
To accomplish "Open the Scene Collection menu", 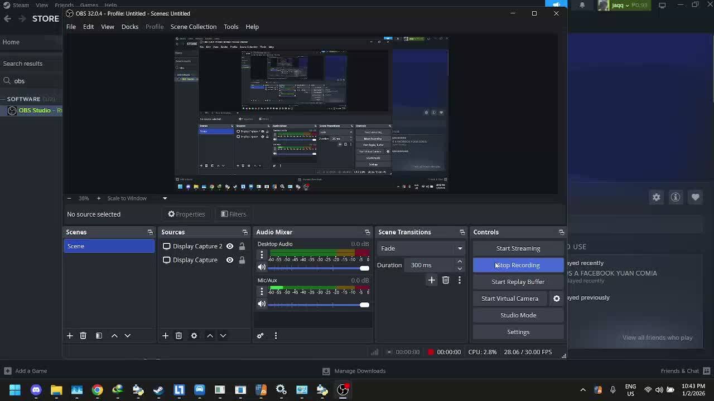I will point(194,27).
